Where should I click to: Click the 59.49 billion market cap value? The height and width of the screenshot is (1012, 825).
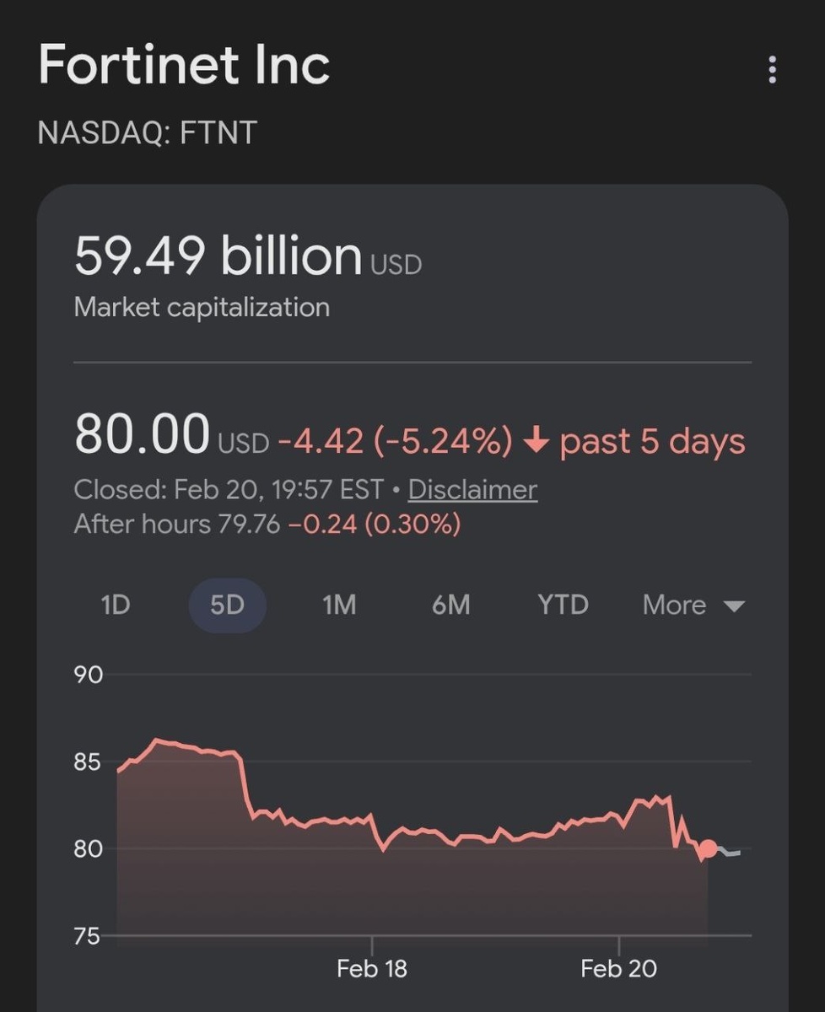(218, 256)
